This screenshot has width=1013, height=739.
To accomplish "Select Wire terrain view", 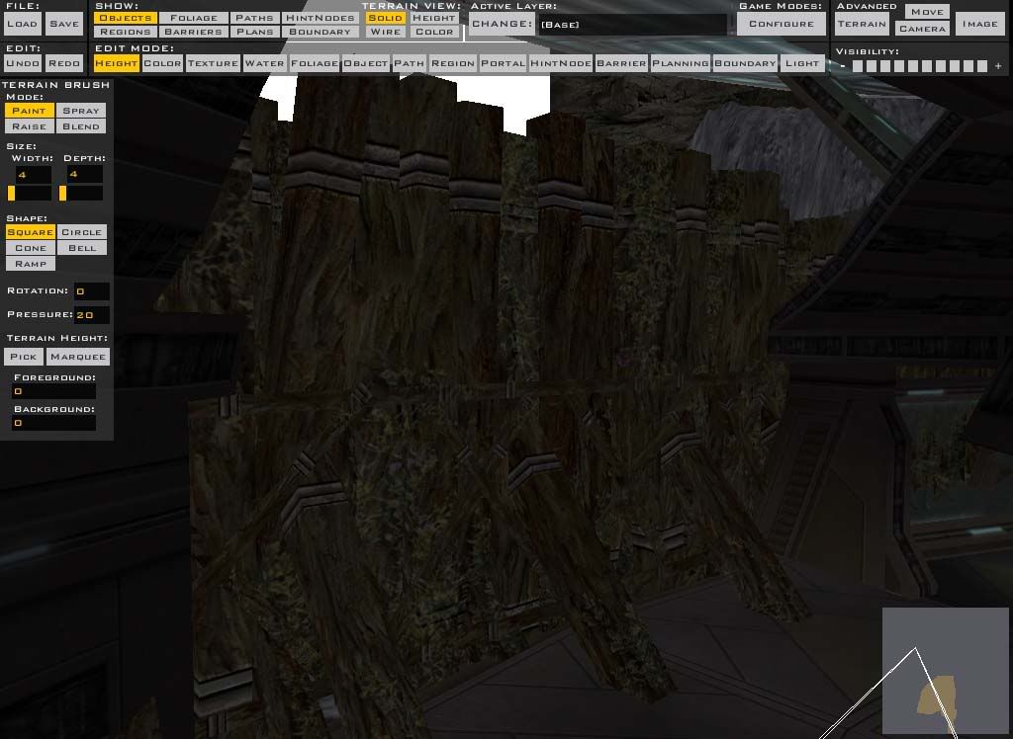I will pyautogui.click(x=385, y=32).
